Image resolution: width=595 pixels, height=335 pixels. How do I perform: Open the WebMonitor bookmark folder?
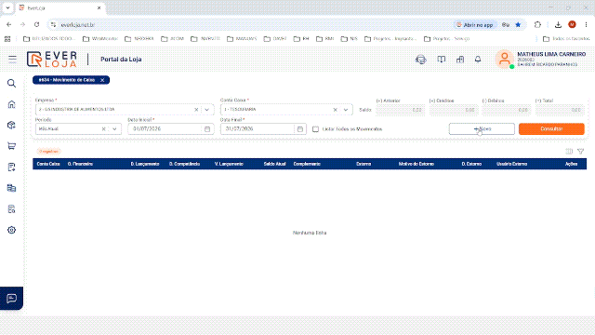point(100,39)
